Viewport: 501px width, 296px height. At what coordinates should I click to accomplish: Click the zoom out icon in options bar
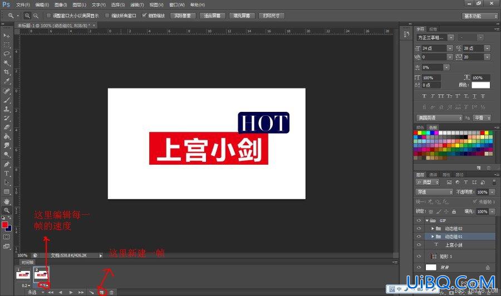(x=36, y=16)
